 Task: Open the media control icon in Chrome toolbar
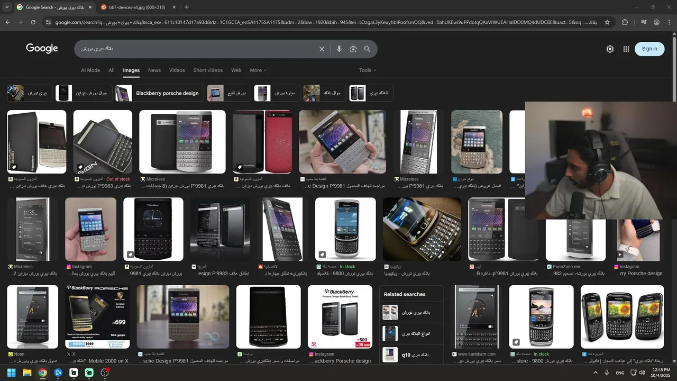click(x=644, y=22)
